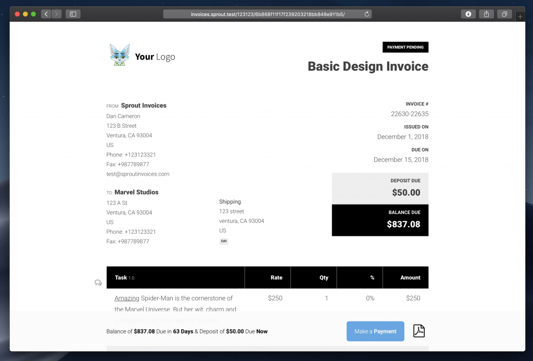The height and width of the screenshot is (361, 533).
Task: Click the Balance Due $837.08 box
Action: click(x=380, y=220)
